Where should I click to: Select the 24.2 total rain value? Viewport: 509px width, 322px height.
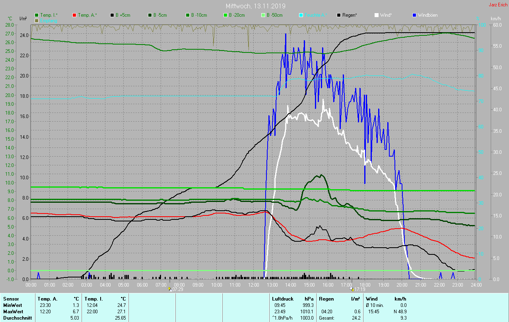tap(356, 318)
